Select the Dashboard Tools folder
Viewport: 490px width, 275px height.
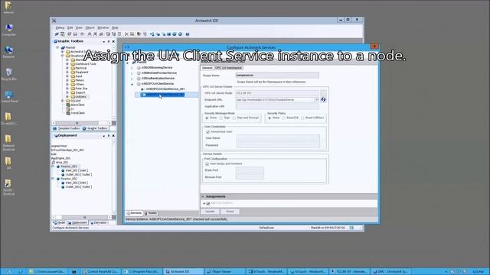(x=83, y=64)
